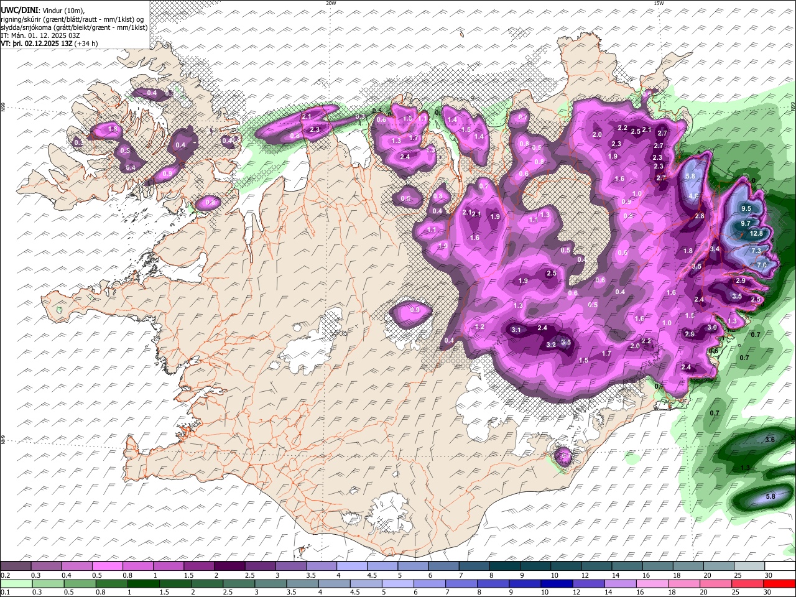The height and width of the screenshot is (597, 796).
Task: Click the initial time 'IT: Mán. 01. 12. 2025 03Z'
Action: (40, 35)
